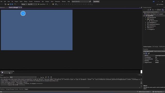Select Solution 'SearchPanl' root row

click(154, 14)
